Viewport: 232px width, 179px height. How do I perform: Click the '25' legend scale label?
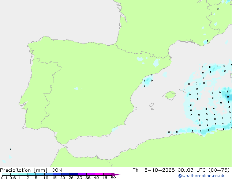coord(71,178)
